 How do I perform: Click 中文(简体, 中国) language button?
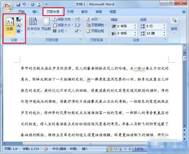coord(65,149)
